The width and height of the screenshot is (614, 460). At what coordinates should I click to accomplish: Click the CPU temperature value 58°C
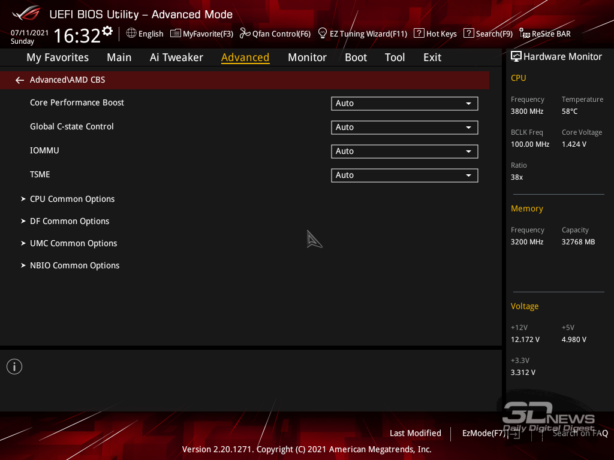click(570, 111)
